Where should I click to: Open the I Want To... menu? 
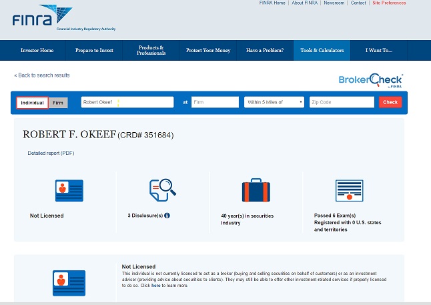379,50
